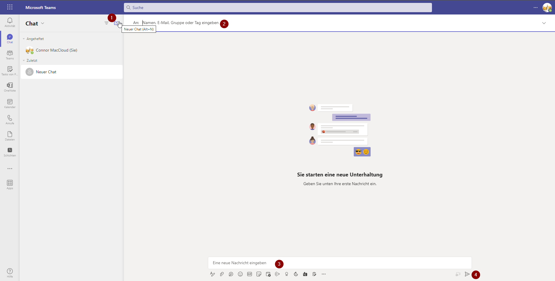Screen dimensions: 555x281
Task: Click the emoji icon below the message box
Action: click(240, 274)
